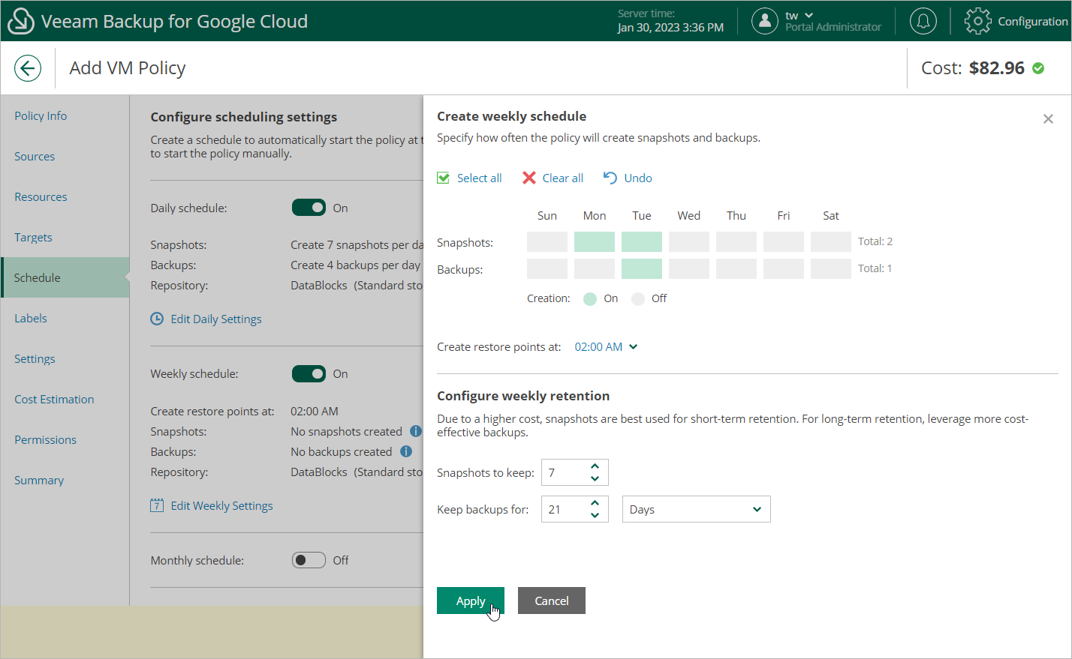Screen dimensions: 1072x659
Task: Increase the Keep backups for value
Action: (595, 503)
